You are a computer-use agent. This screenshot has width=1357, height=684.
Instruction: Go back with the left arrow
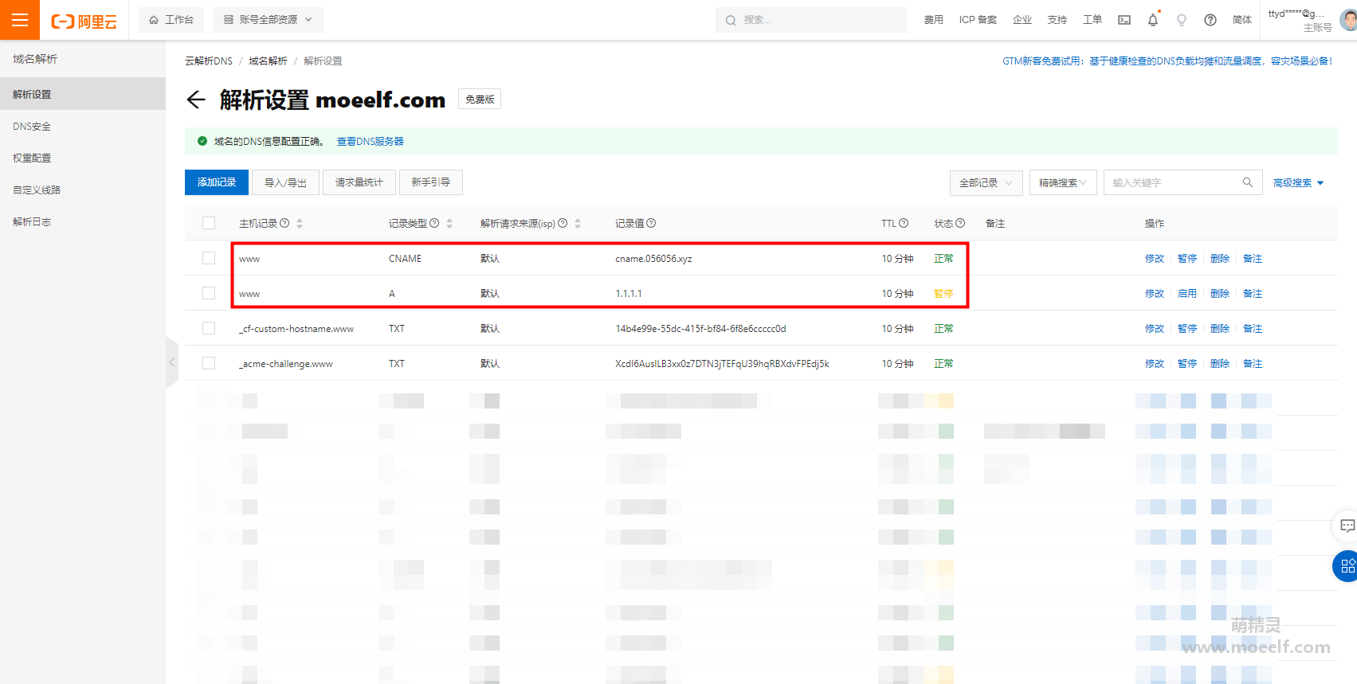pyautogui.click(x=196, y=100)
